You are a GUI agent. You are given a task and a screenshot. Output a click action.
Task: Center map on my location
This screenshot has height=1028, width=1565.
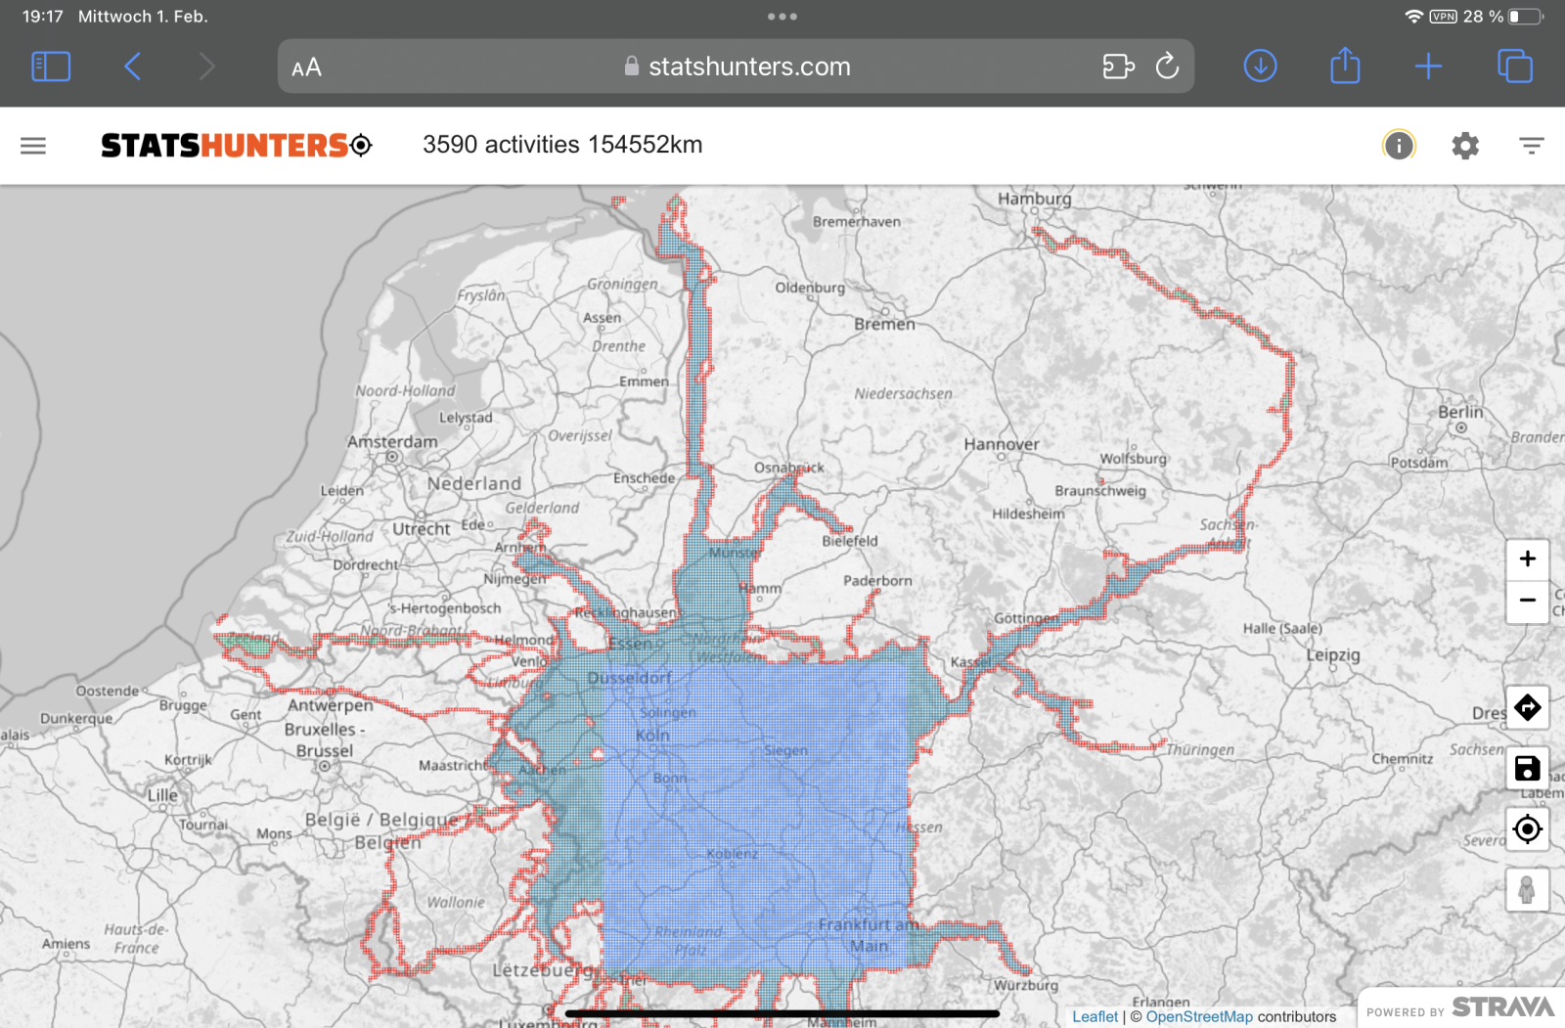[1527, 829]
